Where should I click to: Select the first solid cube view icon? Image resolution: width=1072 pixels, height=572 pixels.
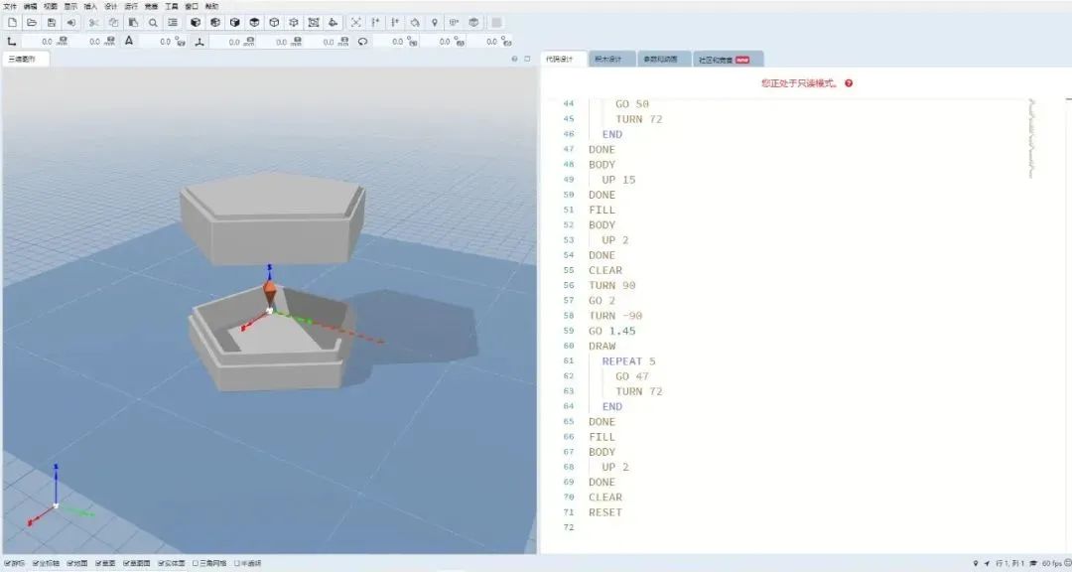(x=195, y=22)
